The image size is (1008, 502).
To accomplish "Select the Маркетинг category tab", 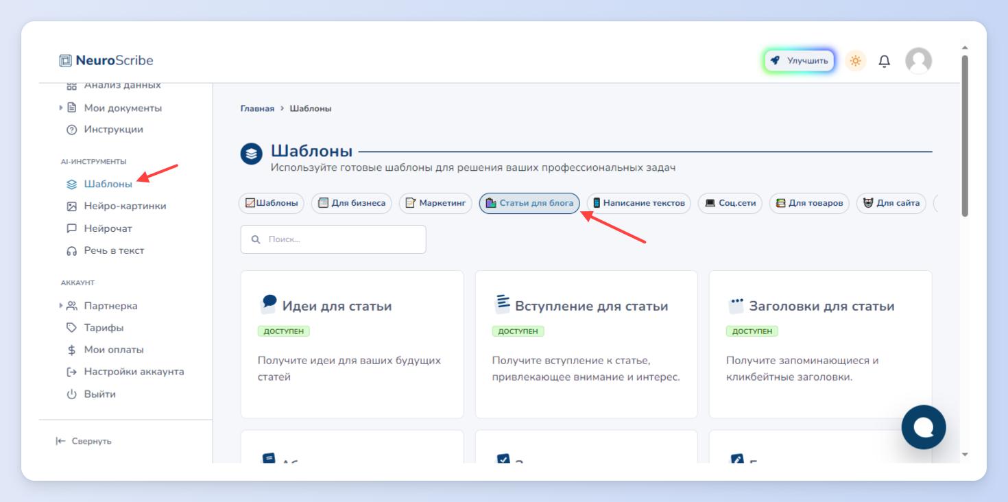I will coord(435,203).
